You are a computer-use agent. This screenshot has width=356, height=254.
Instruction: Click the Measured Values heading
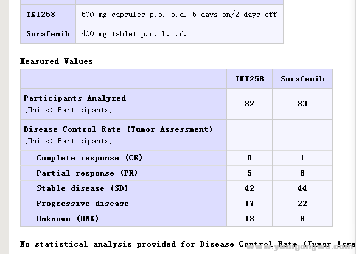pos(57,61)
